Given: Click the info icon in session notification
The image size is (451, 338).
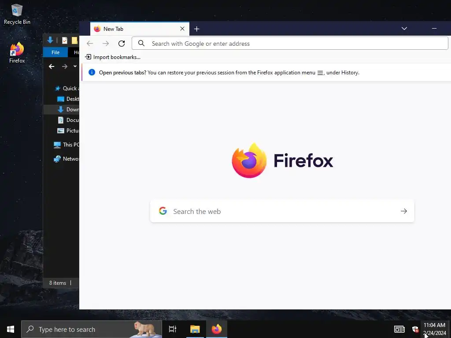Looking at the screenshot, I should (92, 73).
